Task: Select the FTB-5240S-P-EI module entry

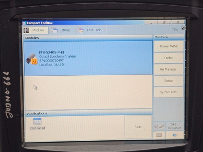Action: click(x=89, y=58)
